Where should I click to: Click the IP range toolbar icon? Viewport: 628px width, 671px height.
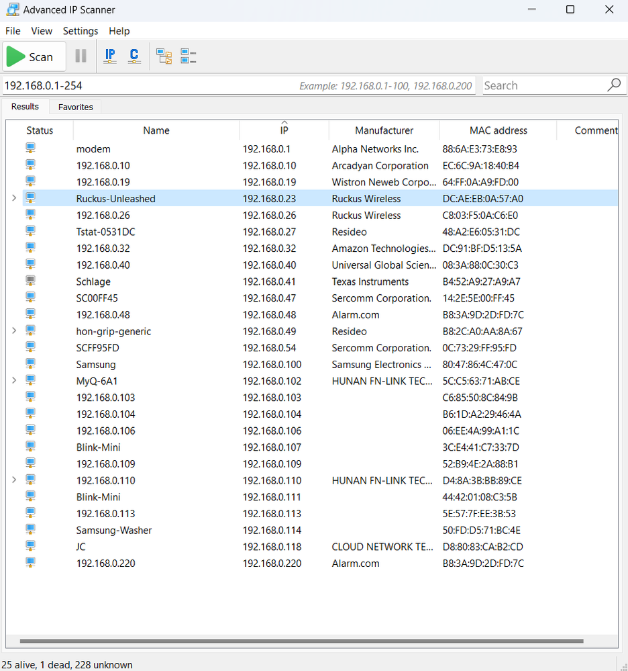pos(110,56)
